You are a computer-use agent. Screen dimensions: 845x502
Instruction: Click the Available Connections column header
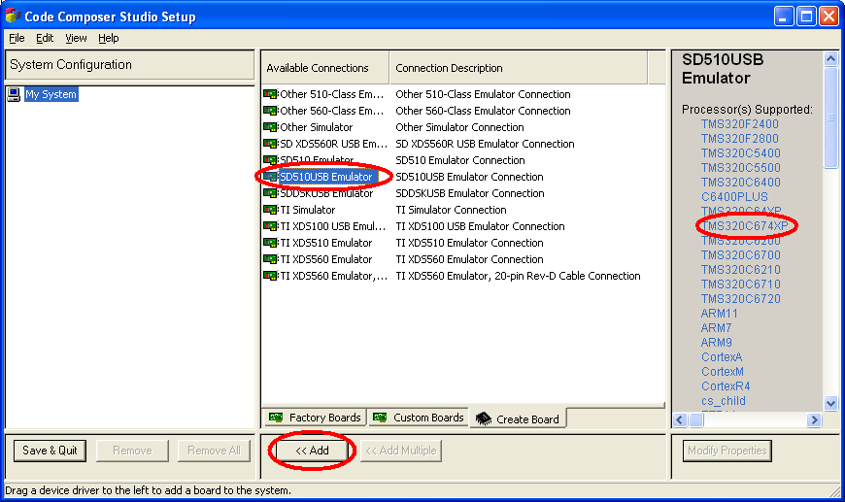(x=325, y=68)
